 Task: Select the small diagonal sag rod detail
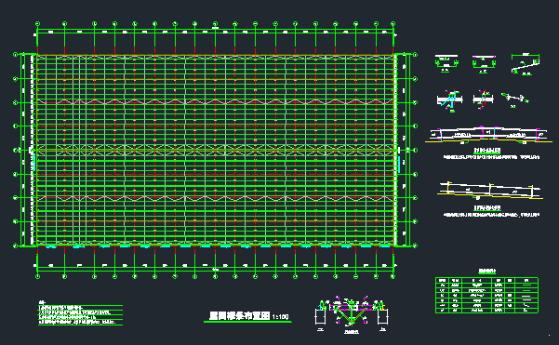tap(514, 99)
